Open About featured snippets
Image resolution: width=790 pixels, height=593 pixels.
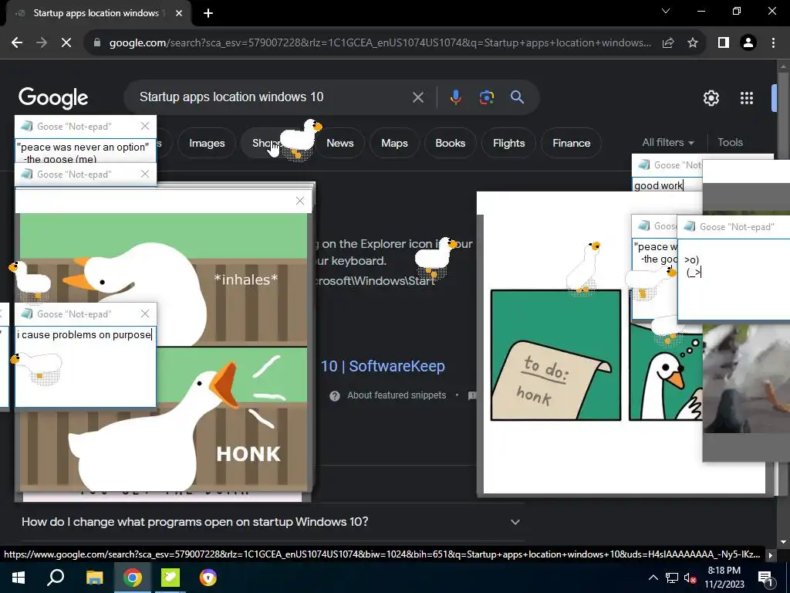point(396,395)
